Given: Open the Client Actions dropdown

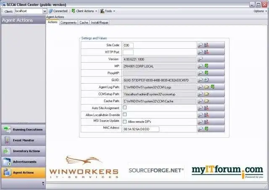Looking at the screenshot, I should [x=84, y=11].
